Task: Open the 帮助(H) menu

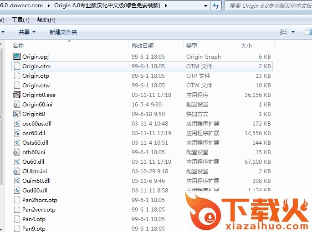Action: tap(46, 20)
